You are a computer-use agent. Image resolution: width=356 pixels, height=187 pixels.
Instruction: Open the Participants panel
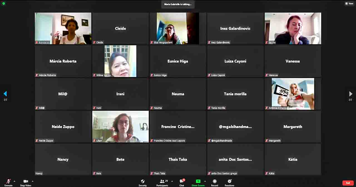pyautogui.click(x=162, y=181)
